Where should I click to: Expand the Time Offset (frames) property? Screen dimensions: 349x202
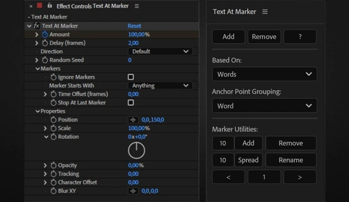(46, 94)
